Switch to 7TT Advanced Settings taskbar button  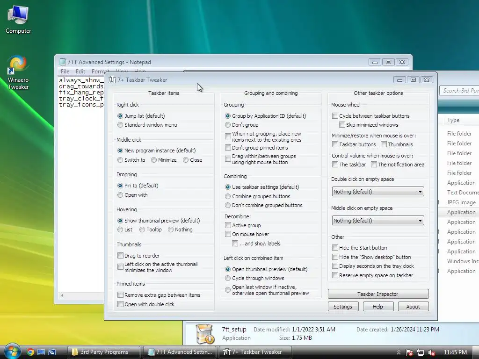point(180,352)
